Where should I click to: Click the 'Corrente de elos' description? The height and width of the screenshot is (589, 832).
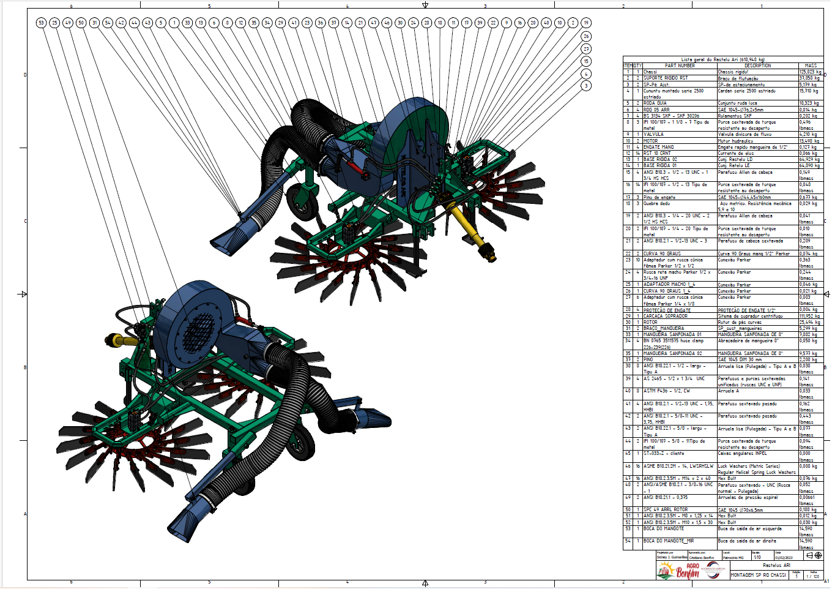(758, 153)
